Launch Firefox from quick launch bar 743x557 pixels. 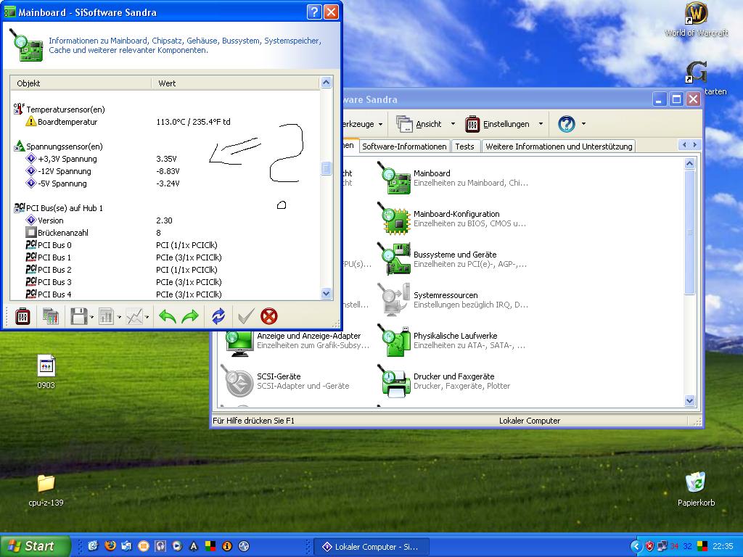(110, 546)
